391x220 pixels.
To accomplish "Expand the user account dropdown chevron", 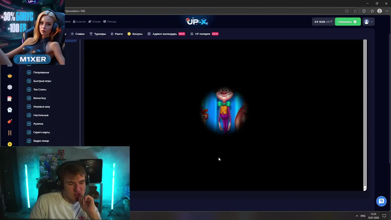I will pyautogui.click(x=371, y=22).
